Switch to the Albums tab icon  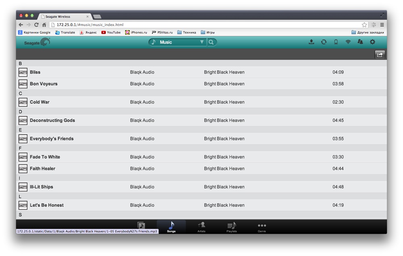click(x=141, y=225)
